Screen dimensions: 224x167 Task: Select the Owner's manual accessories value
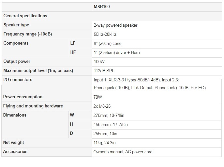(123, 152)
